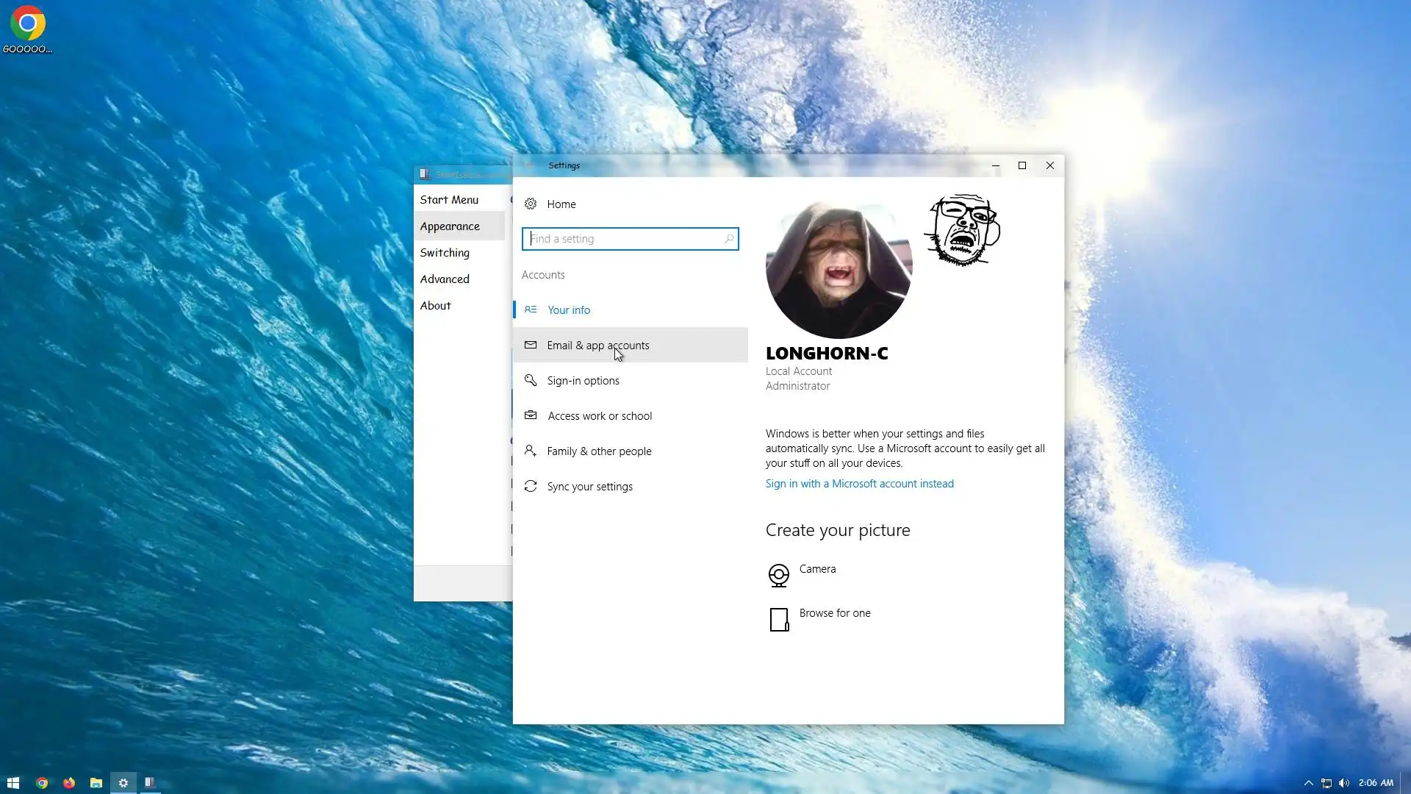Open File Explorer from the taskbar
The width and height of the screenshot is (1411, 794).
[x=96, y=783]
